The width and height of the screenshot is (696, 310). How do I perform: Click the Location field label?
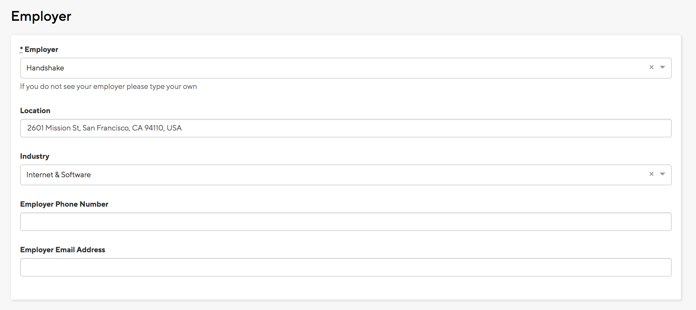coord(35,111)
